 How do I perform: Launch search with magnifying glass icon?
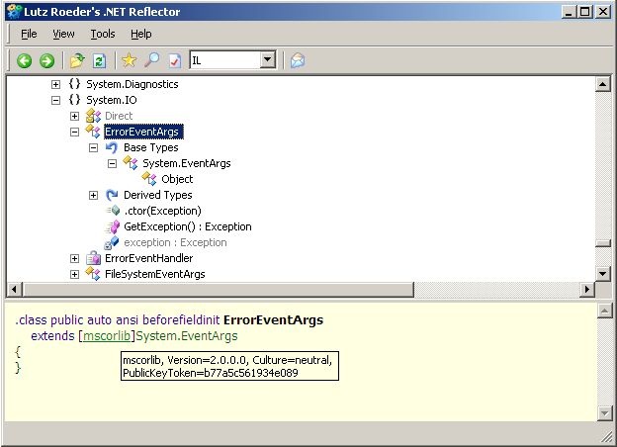tap(152, 60)
